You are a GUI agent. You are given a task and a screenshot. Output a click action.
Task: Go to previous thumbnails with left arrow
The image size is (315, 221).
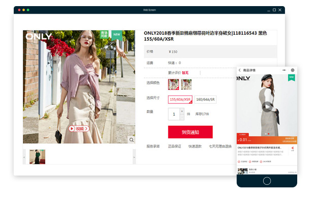coord(24,157)
